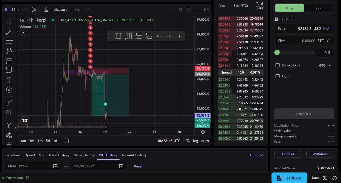
Task: Set chart range to 6m
Action: [x=24, y=141]
